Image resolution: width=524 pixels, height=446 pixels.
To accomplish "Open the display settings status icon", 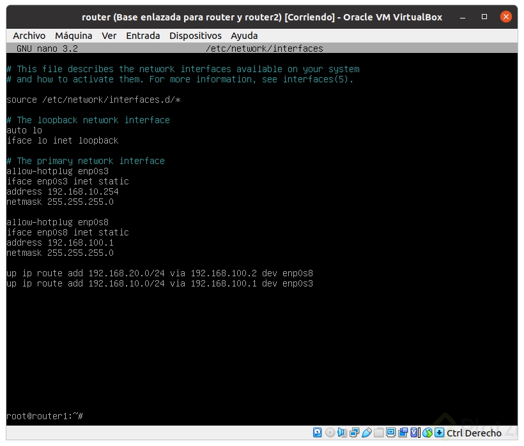I will 390,433.
